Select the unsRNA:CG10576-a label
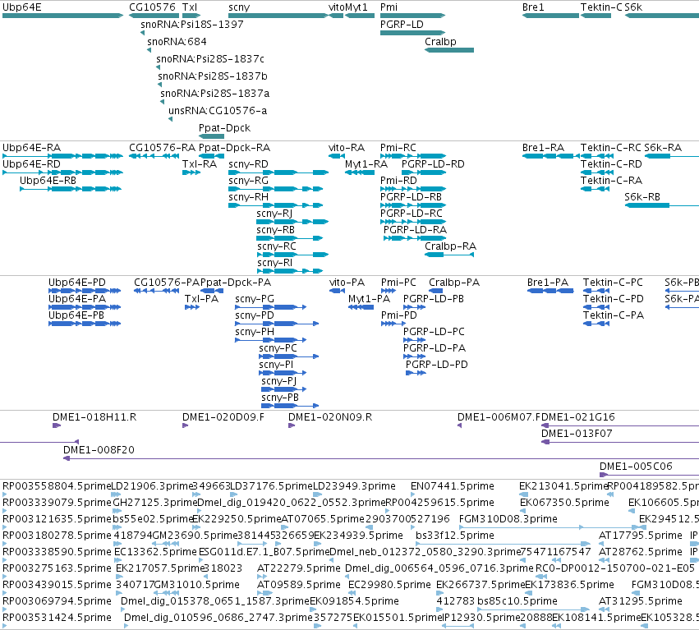Screen dimensions: 699x630 tap(218, 111)
